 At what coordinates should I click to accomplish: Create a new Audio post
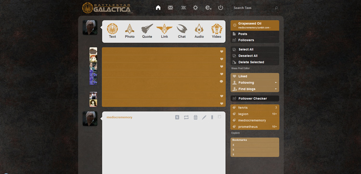point(199,31)
